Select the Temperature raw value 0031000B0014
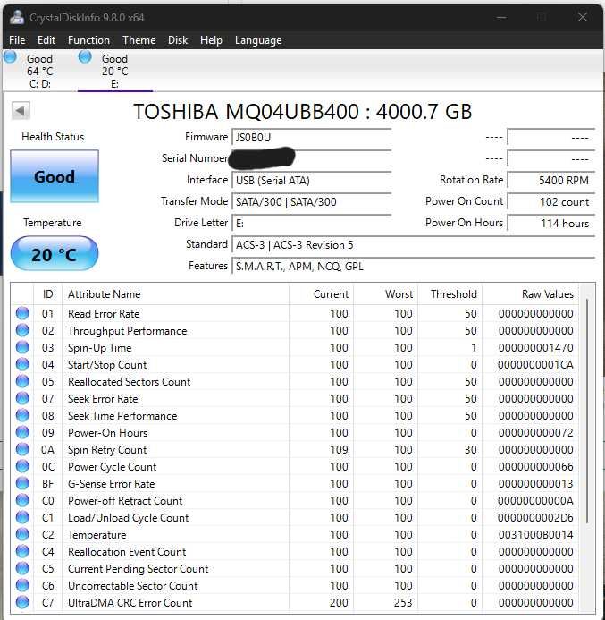The width and height of the screenshot is (605, 620). 535,535
